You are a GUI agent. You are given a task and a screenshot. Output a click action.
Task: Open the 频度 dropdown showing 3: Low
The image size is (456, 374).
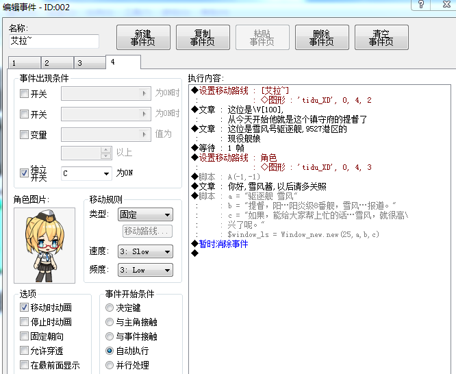coord(145,270)
